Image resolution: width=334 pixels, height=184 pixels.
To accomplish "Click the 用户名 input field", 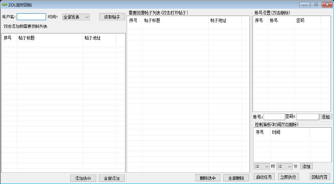I will 31,17.
